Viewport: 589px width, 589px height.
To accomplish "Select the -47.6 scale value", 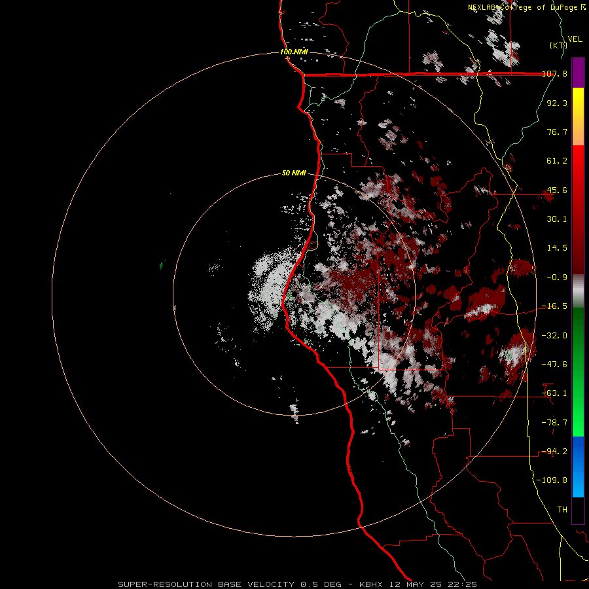I will click(x=554, y=365).
